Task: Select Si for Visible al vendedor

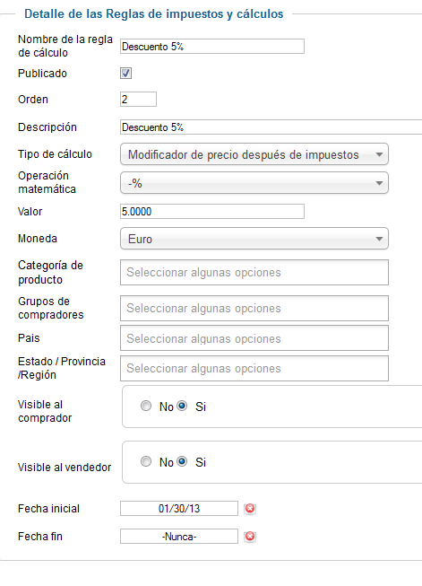Action: point(182,461)
